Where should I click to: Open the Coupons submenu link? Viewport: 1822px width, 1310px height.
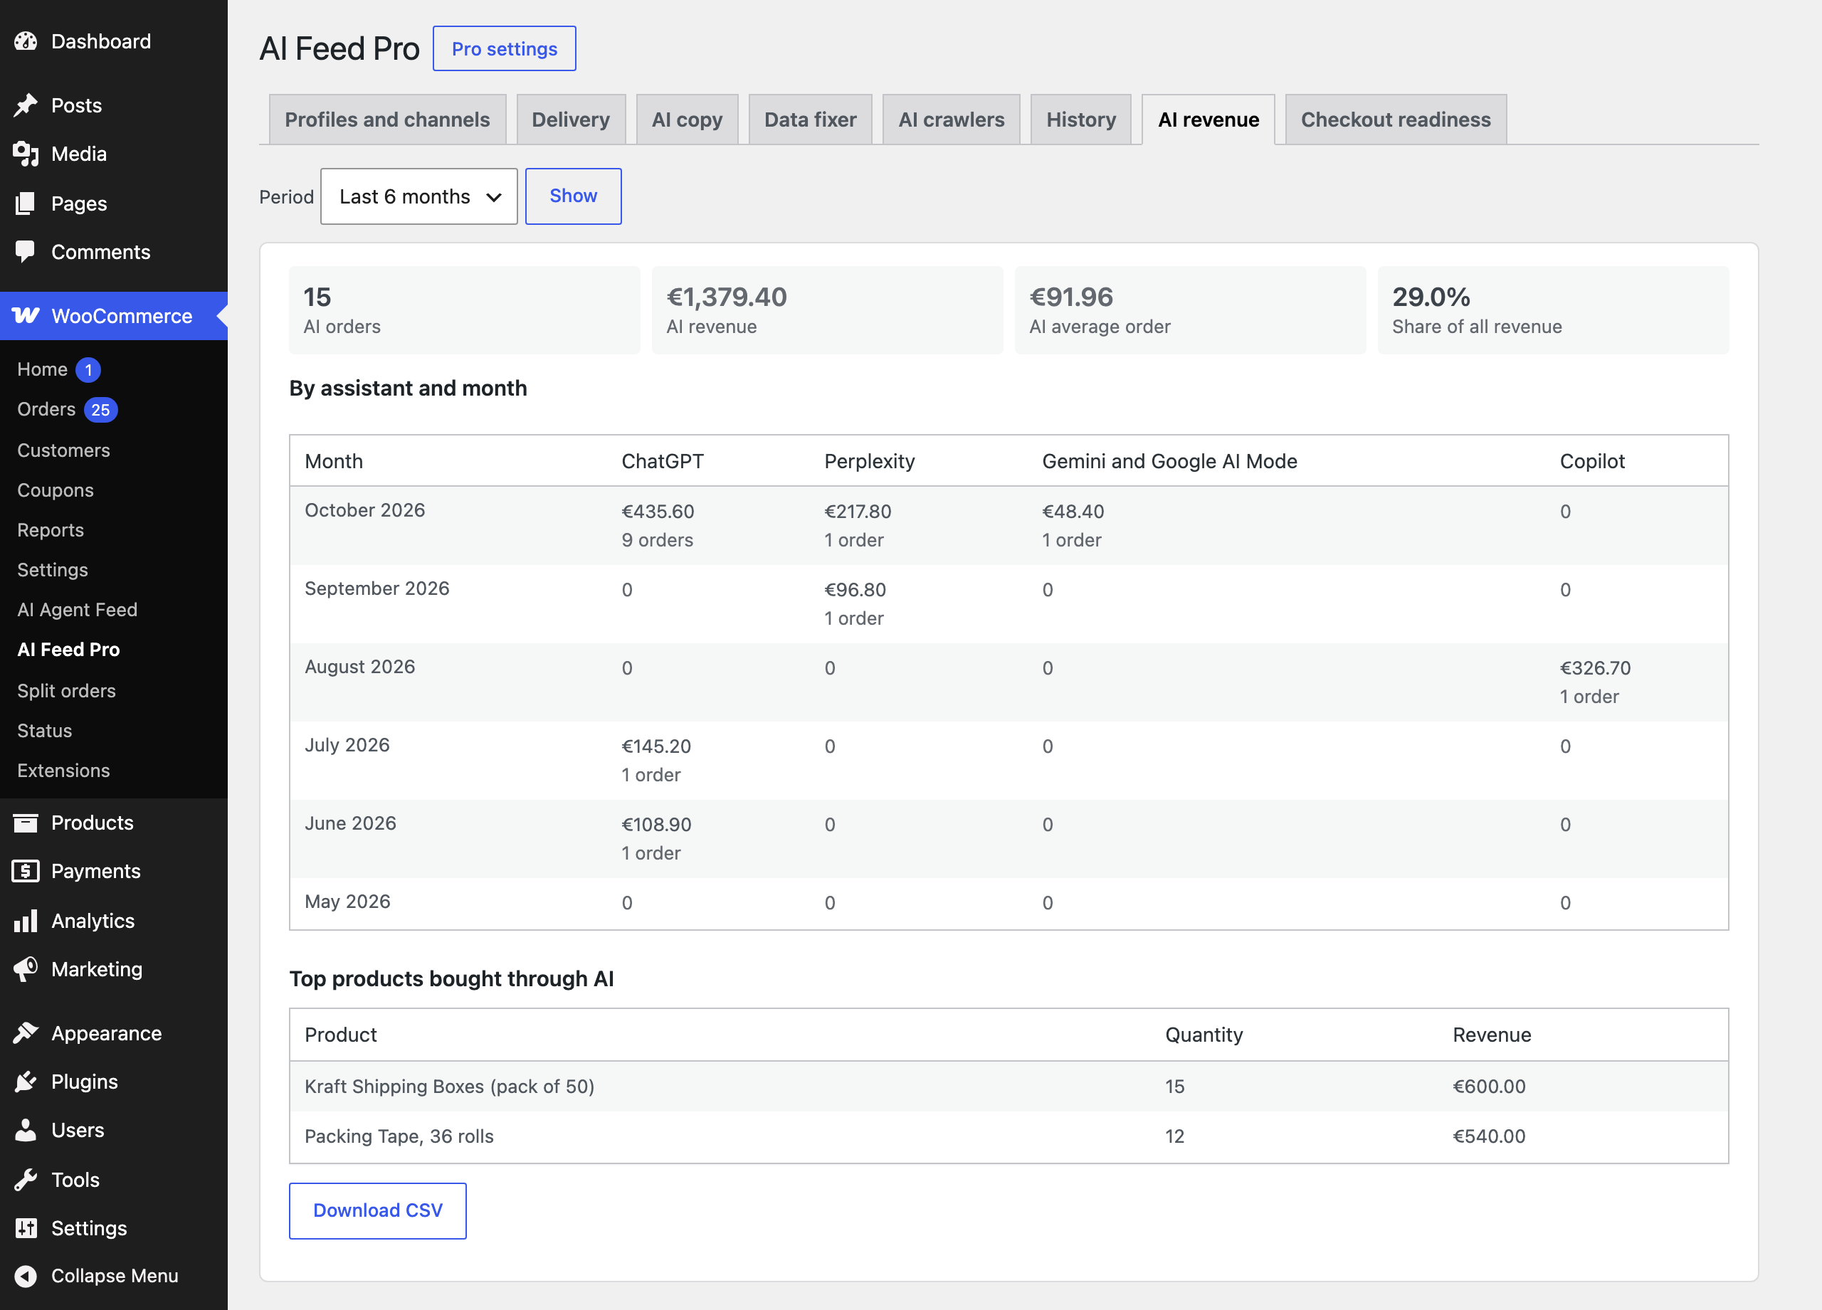(x=56, y=490)
